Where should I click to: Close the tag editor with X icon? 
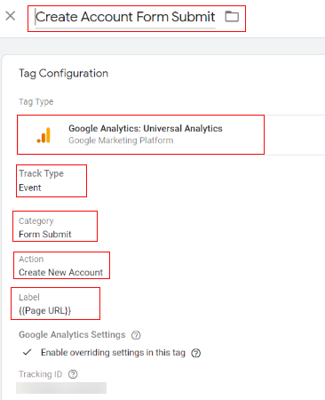pyautogui.click(x=11, y=16)
